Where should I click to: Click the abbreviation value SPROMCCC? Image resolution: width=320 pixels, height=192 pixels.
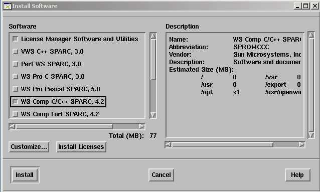(x=251, y=47)
